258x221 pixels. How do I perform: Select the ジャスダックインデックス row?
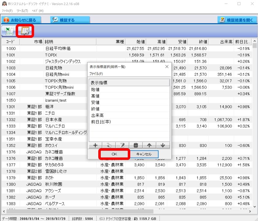[127, 61]
